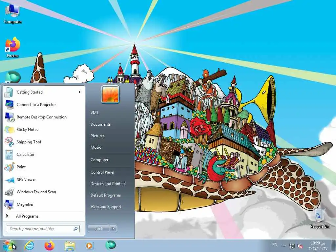Open Windows Explorer folder on taskbar
Viewport: 336px width, 252px height.
70,246
